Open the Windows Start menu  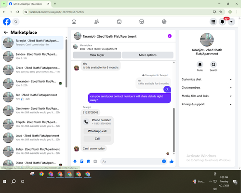tap(4, 181)
